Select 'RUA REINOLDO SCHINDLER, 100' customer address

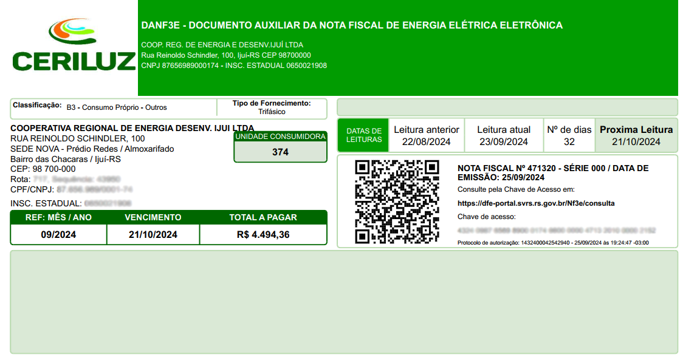click(x=78, y=138)
